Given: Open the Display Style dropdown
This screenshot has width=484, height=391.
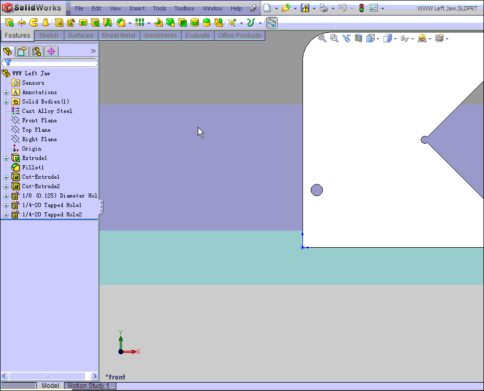Looking at the screenshot, I should 395,38.
